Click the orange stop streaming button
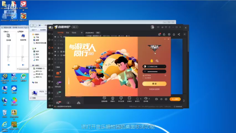The width and height of the screenshot is (236, 133). click(x=175, y=99)
